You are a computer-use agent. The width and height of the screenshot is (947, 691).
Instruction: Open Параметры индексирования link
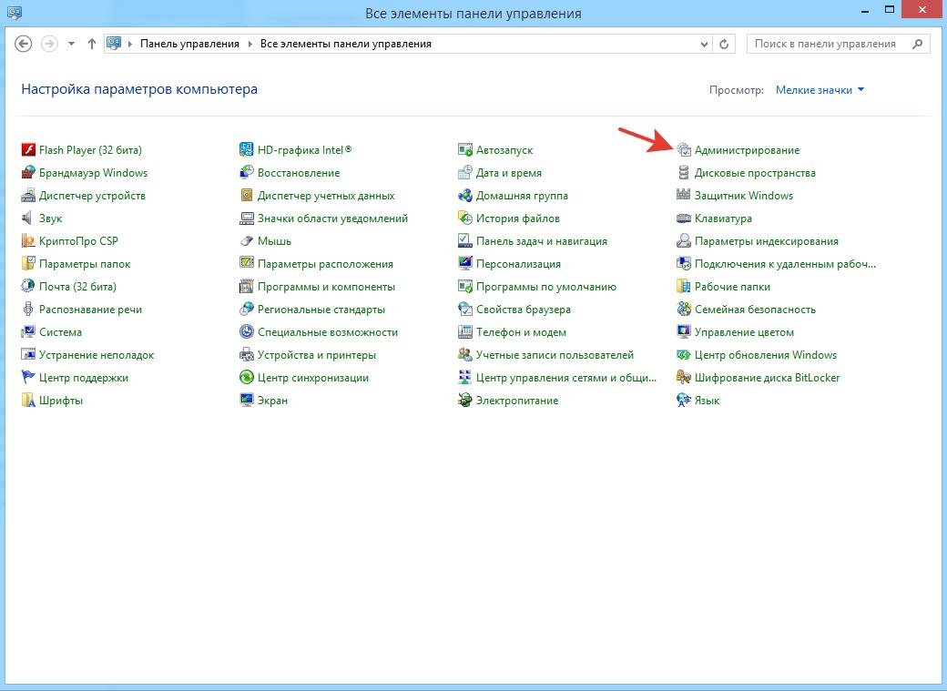click(767, 241)
